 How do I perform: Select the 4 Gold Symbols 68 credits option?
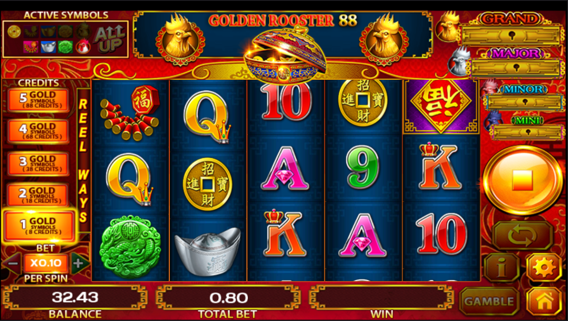coord(38,132)
